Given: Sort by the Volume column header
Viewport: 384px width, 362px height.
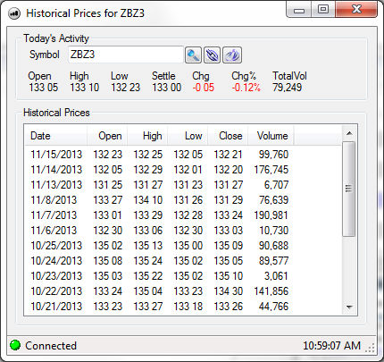Looking at the screenshot, I should point(271,136).
